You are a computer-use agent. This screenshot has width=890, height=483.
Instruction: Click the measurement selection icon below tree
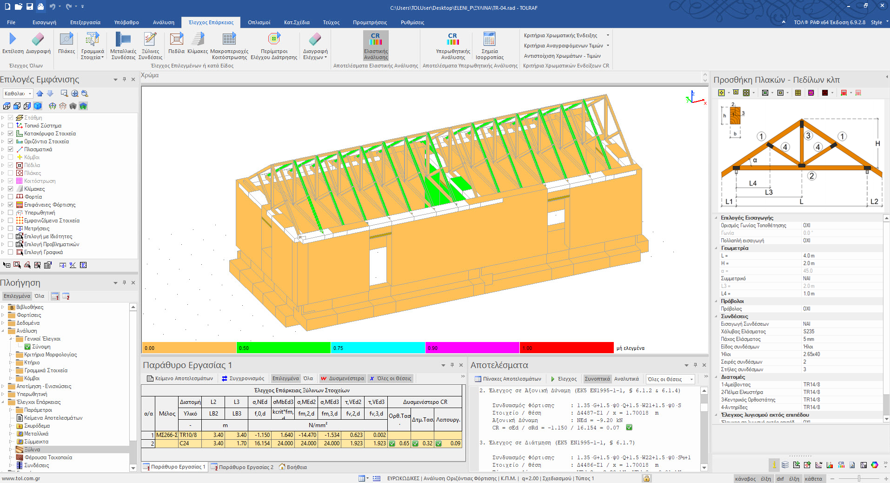[x=63, y=265]
